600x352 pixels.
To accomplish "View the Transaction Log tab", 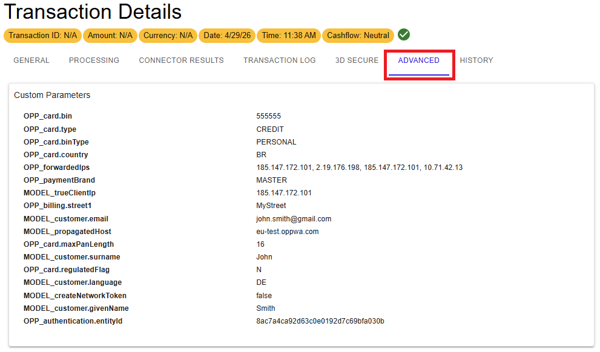I will [279, 60].
